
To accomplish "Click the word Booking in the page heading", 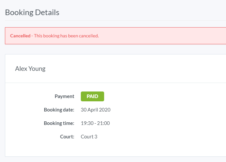I will click(x=19, y=12).
